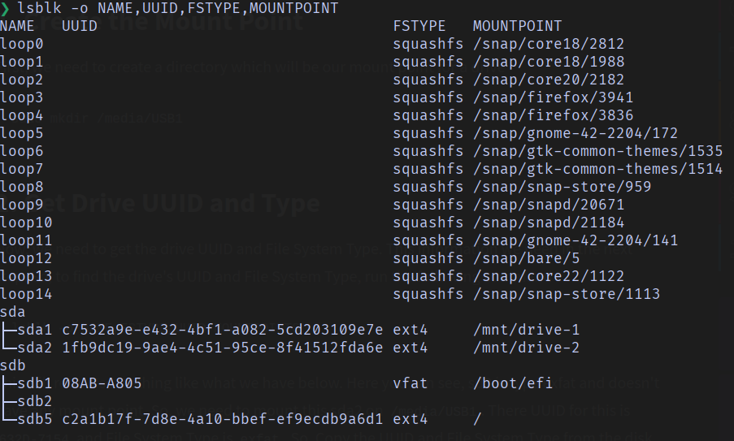
Task: Select the sda1 partition name
Action: pyautogui.click(x=35, y=331)
